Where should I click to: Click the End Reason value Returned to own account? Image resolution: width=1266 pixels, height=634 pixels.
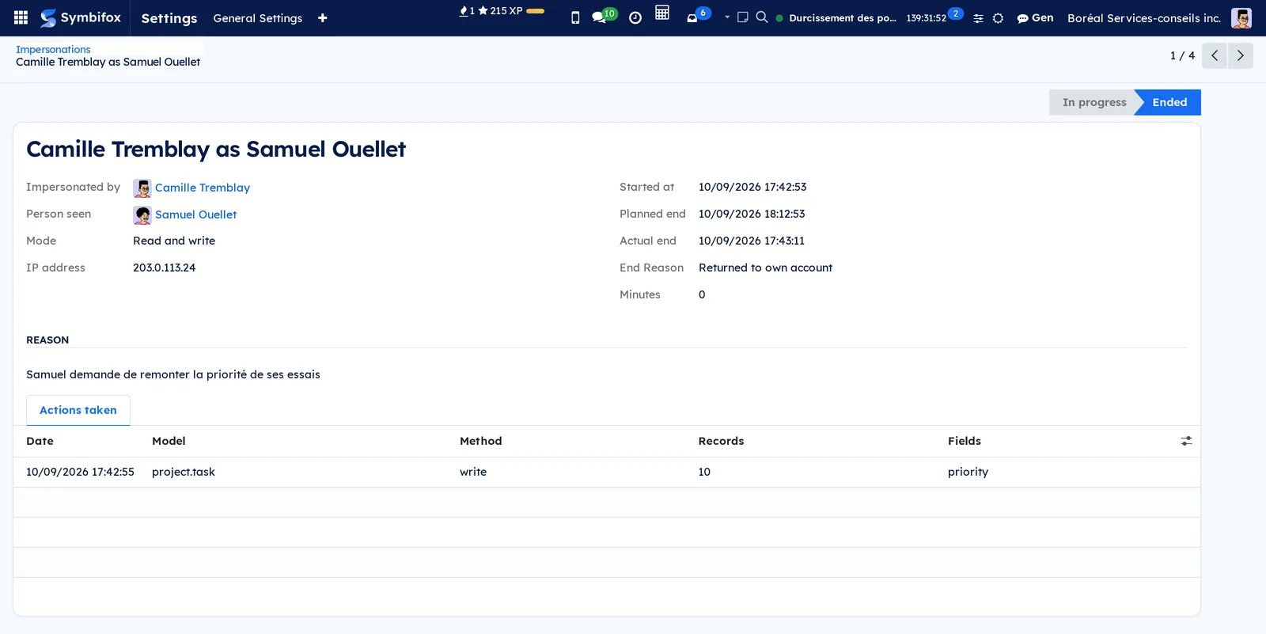765,268
